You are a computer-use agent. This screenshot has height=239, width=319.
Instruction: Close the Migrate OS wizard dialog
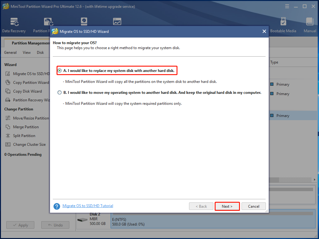(x=264, y=31)
